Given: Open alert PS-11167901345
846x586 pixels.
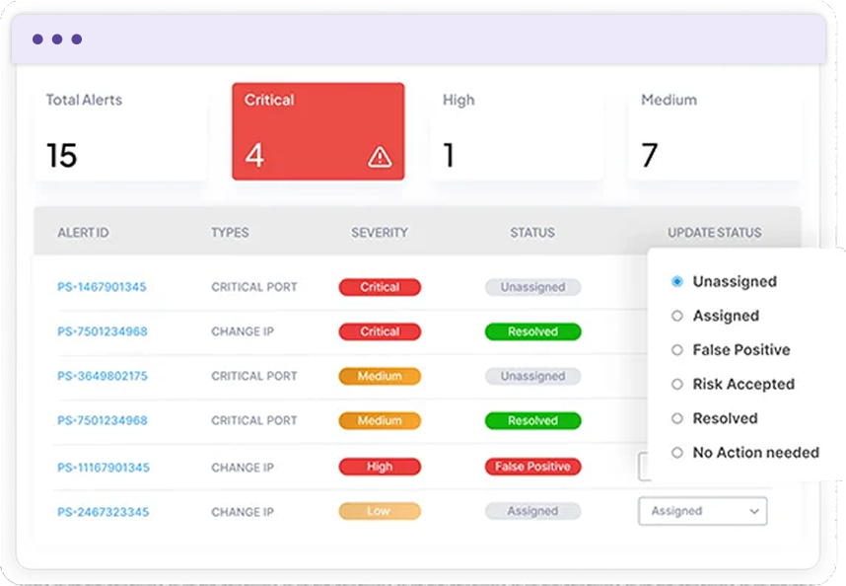Looking at the screenshot, I should coord(104,468).
